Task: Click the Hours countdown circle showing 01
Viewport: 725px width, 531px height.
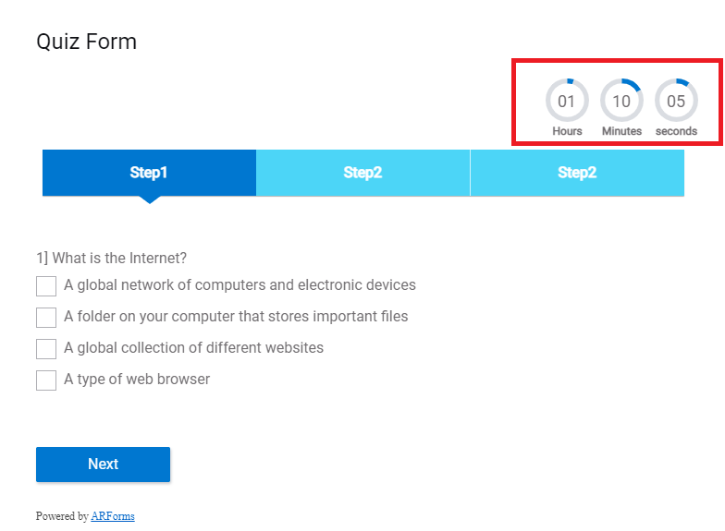Action: [567, 101]
